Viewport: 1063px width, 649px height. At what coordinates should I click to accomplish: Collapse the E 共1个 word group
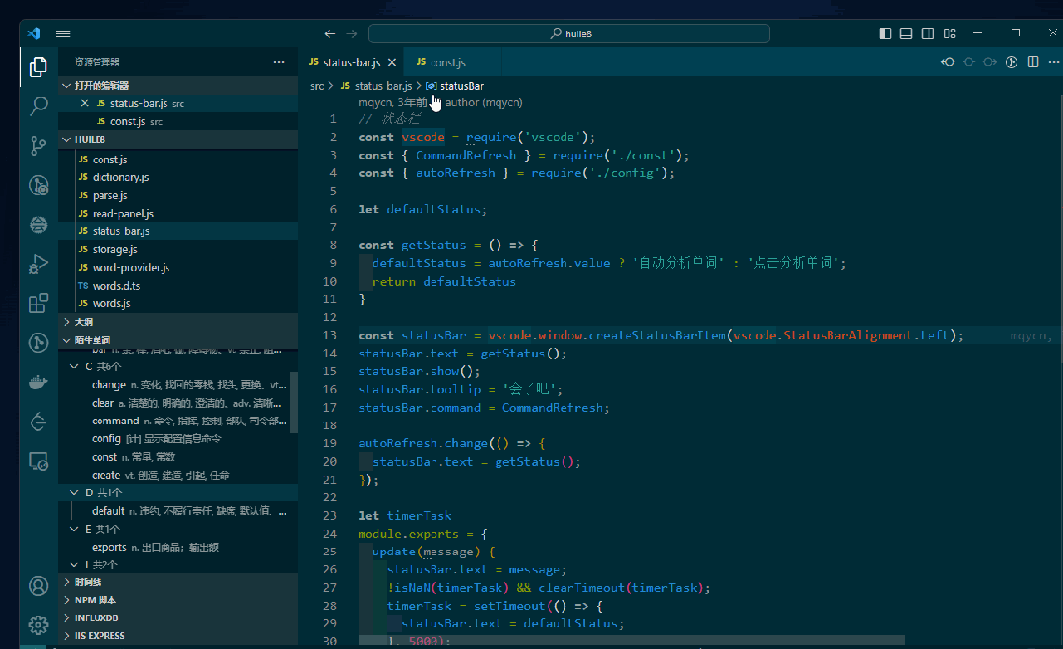pos(74,529)
